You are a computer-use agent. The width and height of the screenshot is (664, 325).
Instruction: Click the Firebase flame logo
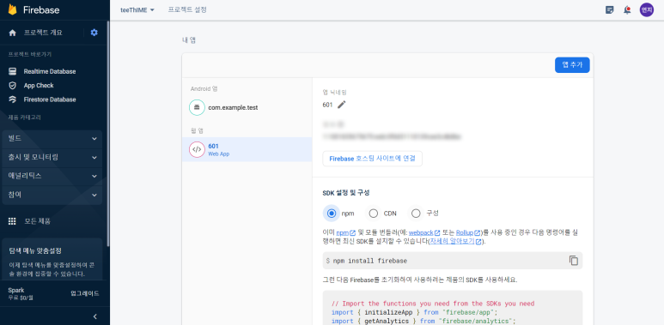12,9
